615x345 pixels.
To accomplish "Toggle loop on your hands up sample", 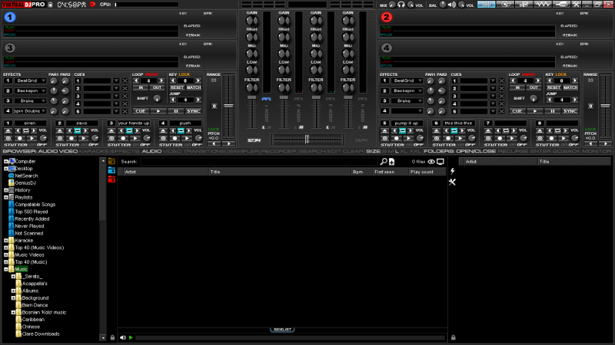I will 129,130.
